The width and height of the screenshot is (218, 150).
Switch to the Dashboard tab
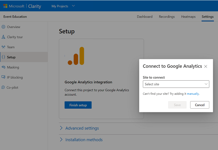click(x=145, y=17)
